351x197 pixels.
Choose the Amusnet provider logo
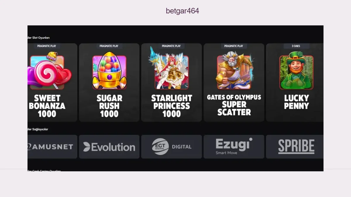point(52,147)
